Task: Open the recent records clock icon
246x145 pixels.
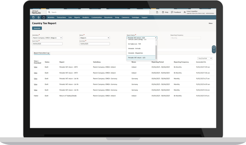Action: pyautogui.click(x=34, y=17)
